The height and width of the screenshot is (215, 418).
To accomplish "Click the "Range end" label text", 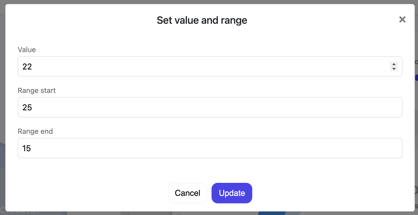I will coord(35,131).
